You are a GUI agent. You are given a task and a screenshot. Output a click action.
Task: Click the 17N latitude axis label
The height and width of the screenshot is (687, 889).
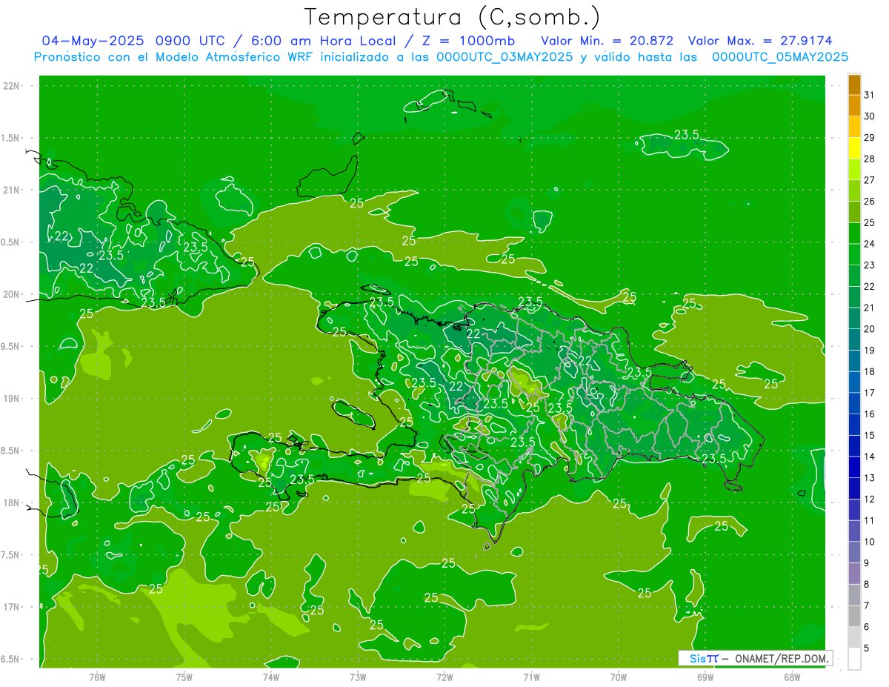[x=10, y=607]
